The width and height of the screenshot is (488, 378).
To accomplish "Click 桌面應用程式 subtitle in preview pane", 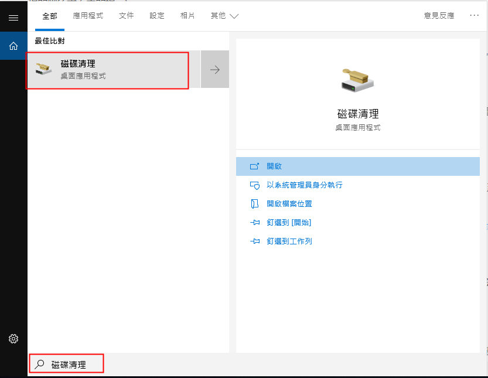I will click(x=358, y=128).
